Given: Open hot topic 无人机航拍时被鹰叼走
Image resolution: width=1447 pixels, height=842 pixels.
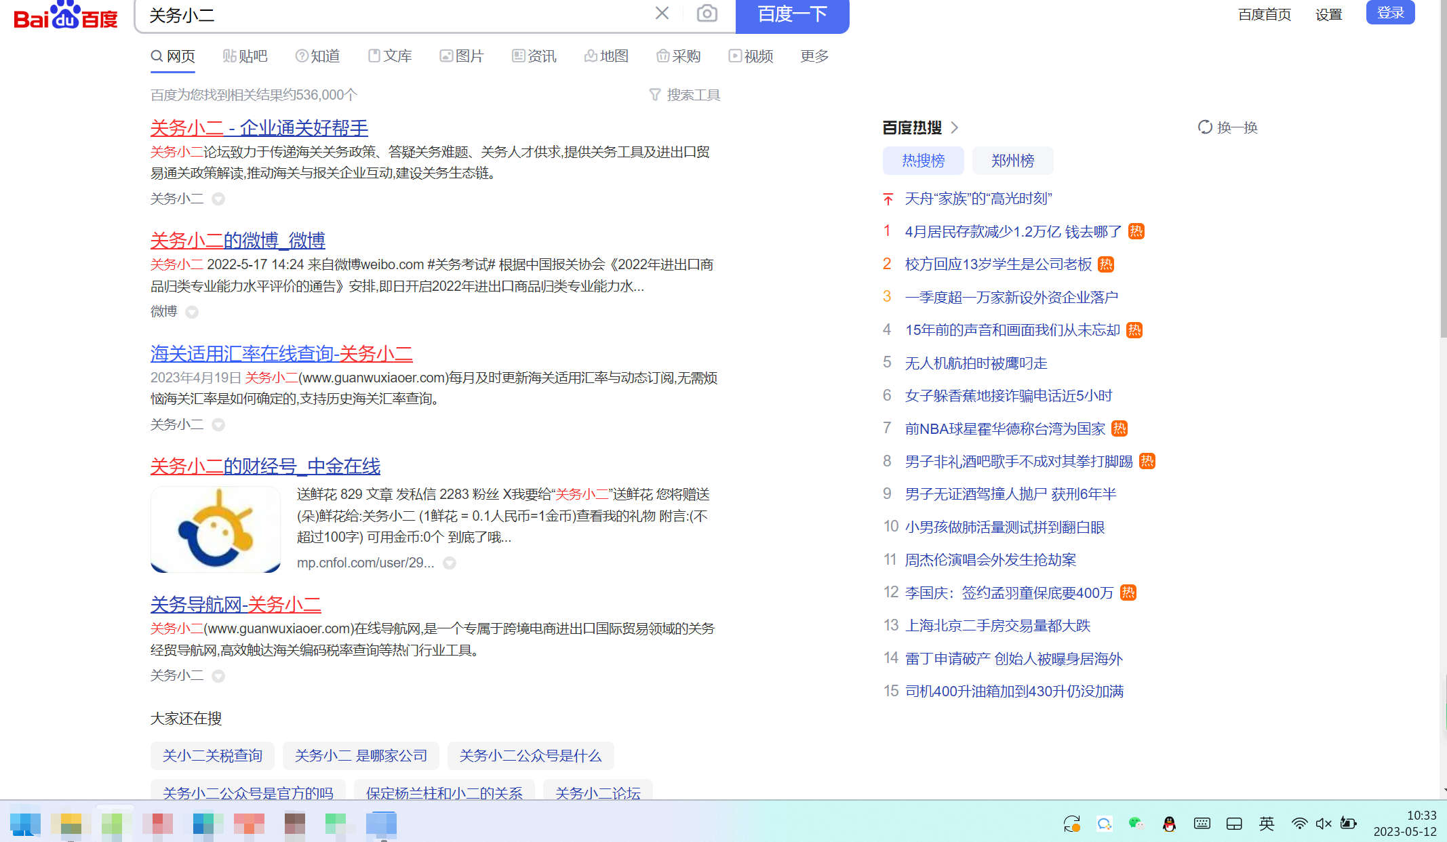Looking at the screenshot, I should [976, 363].
